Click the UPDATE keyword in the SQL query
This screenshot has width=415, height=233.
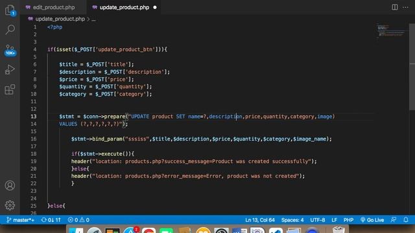pos(140,116)
